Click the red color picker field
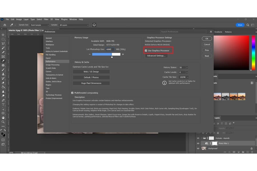This screenshot has width=257, height=171. (x=231, y=53)
